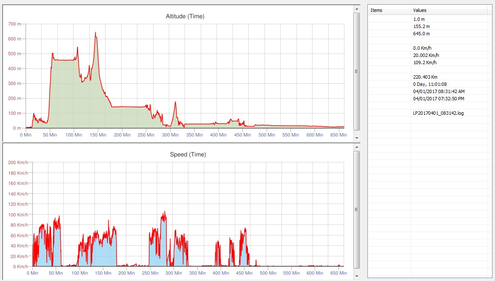Screen dimensions: 495x281
Task: Select the 220.403 Km distance row
Action: [425, 77]
